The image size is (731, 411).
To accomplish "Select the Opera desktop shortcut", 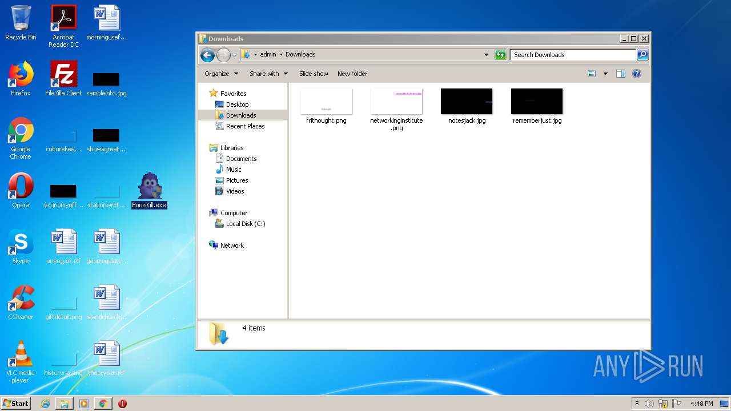I will pyautogui.click(x=21, y=191).
